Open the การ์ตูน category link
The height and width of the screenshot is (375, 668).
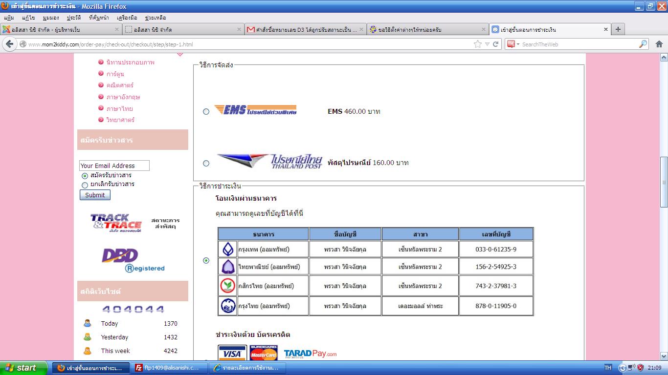pos(115,74)
